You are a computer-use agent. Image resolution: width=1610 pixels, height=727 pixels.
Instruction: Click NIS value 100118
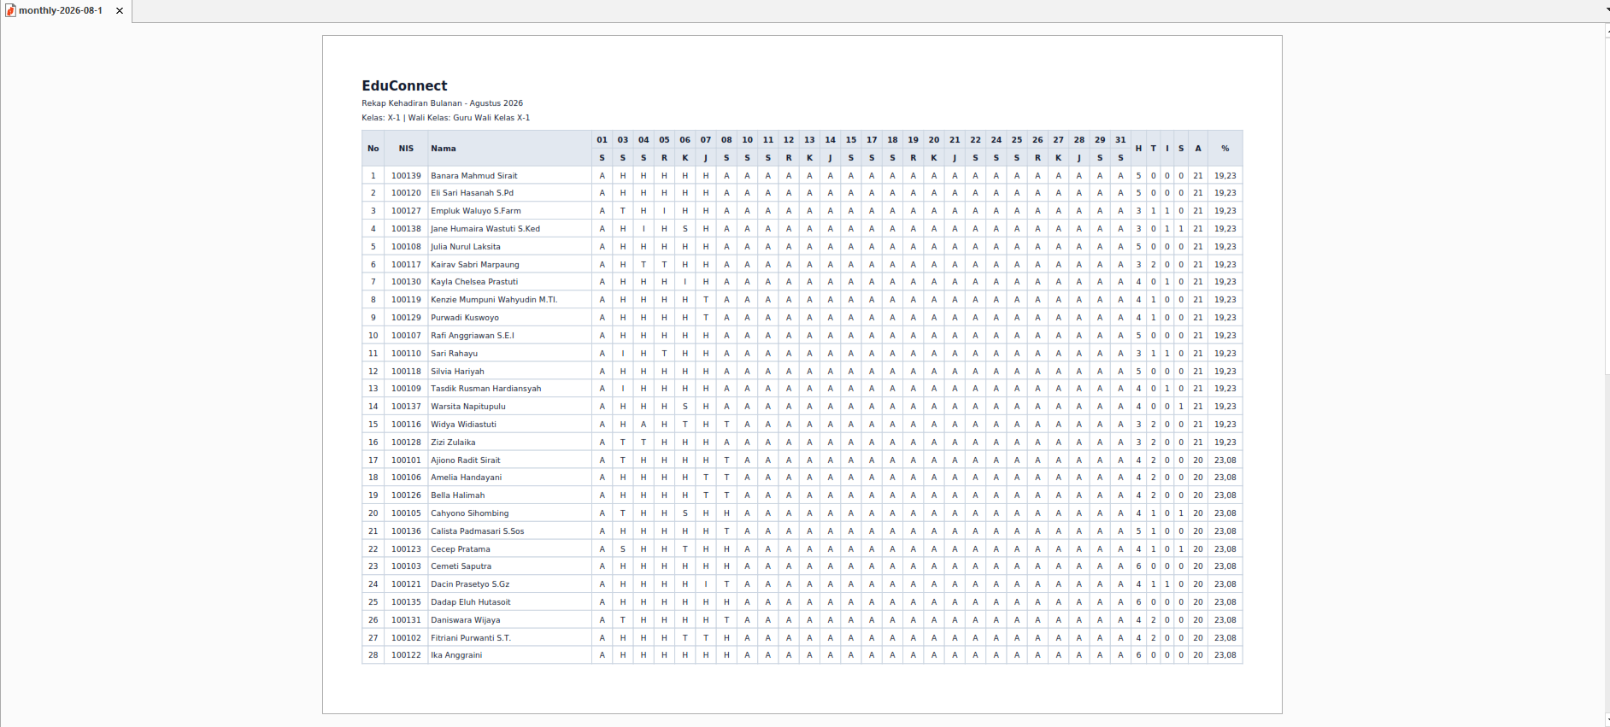pyautogui.click(x=406, y=372)
